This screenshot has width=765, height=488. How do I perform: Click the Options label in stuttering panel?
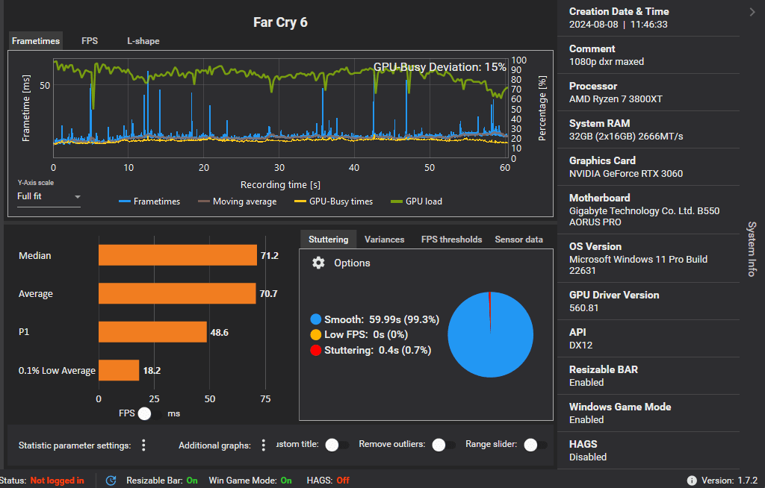pyautogui.click(x=352, y=263)
